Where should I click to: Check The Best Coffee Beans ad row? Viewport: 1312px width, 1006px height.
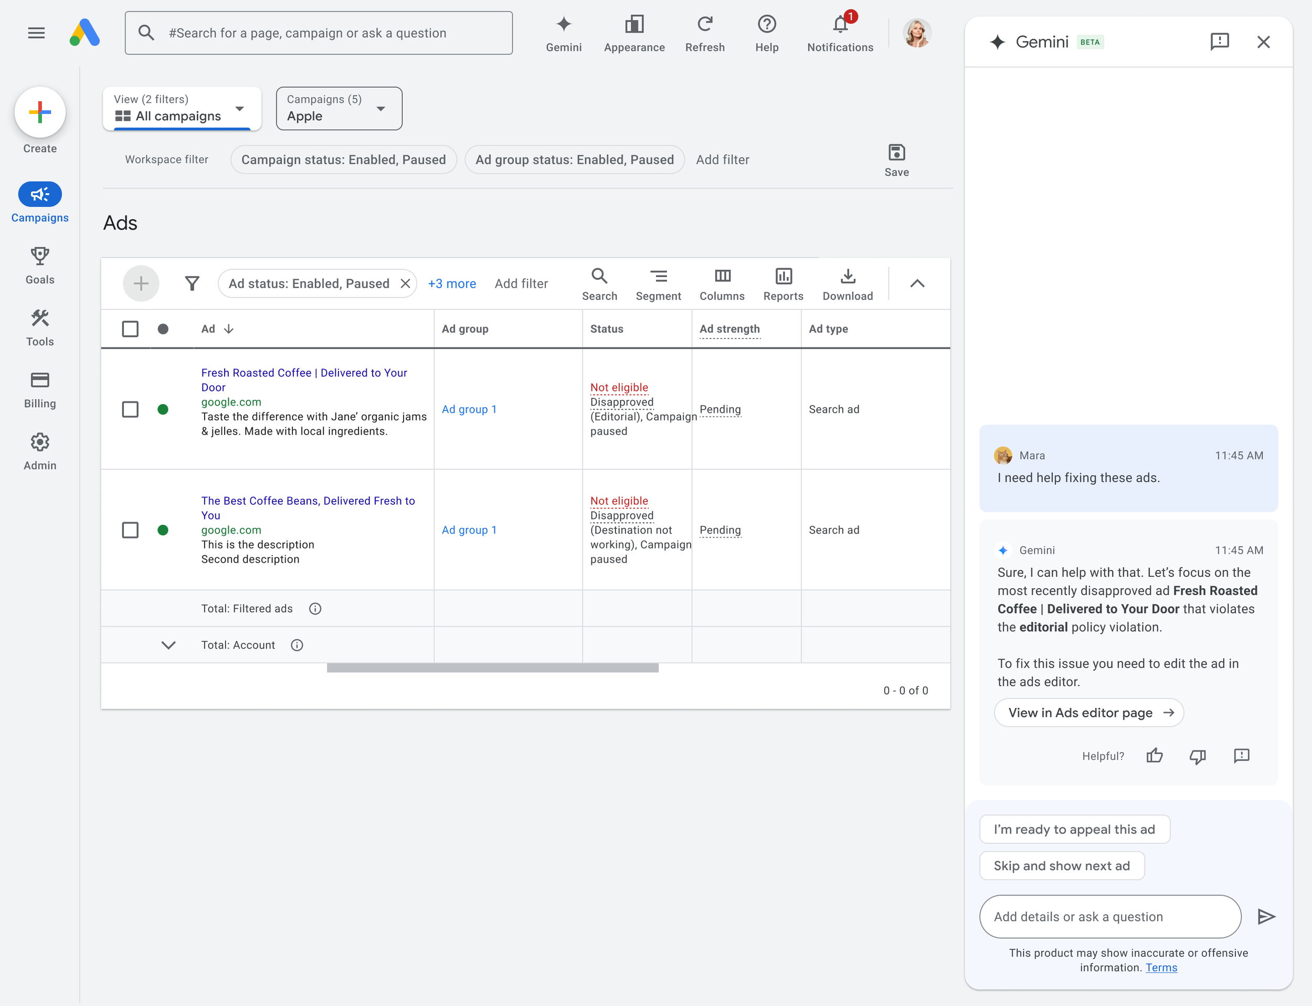point(130,530)
